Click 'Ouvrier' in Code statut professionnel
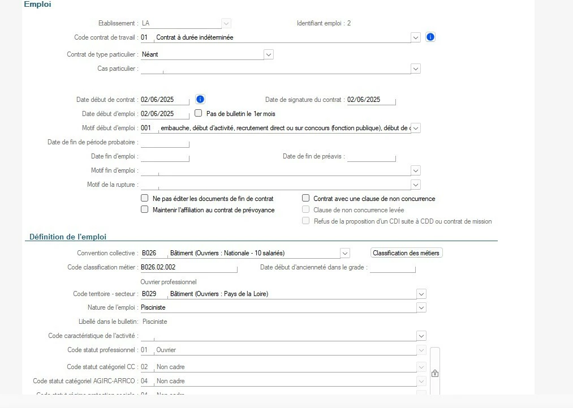The image size is (573, 411). [166, 350]
